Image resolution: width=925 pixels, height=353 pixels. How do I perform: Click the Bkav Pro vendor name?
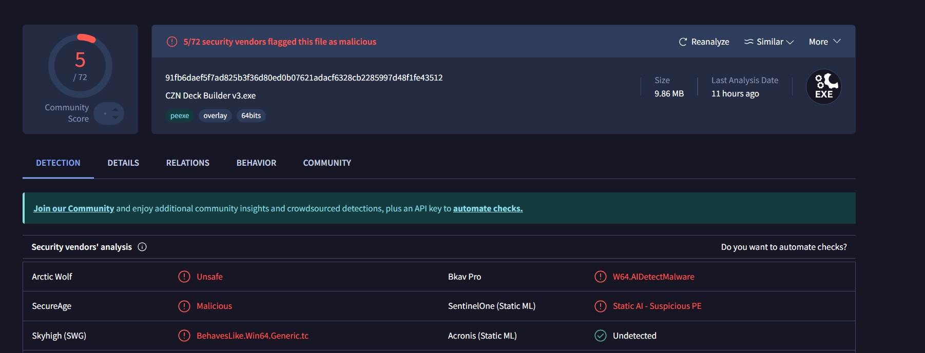pos(465,277)
